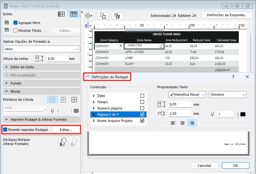Click Editar button next to Permitir Imprimir Rodapé
The image size is (256, 174).
66,130
